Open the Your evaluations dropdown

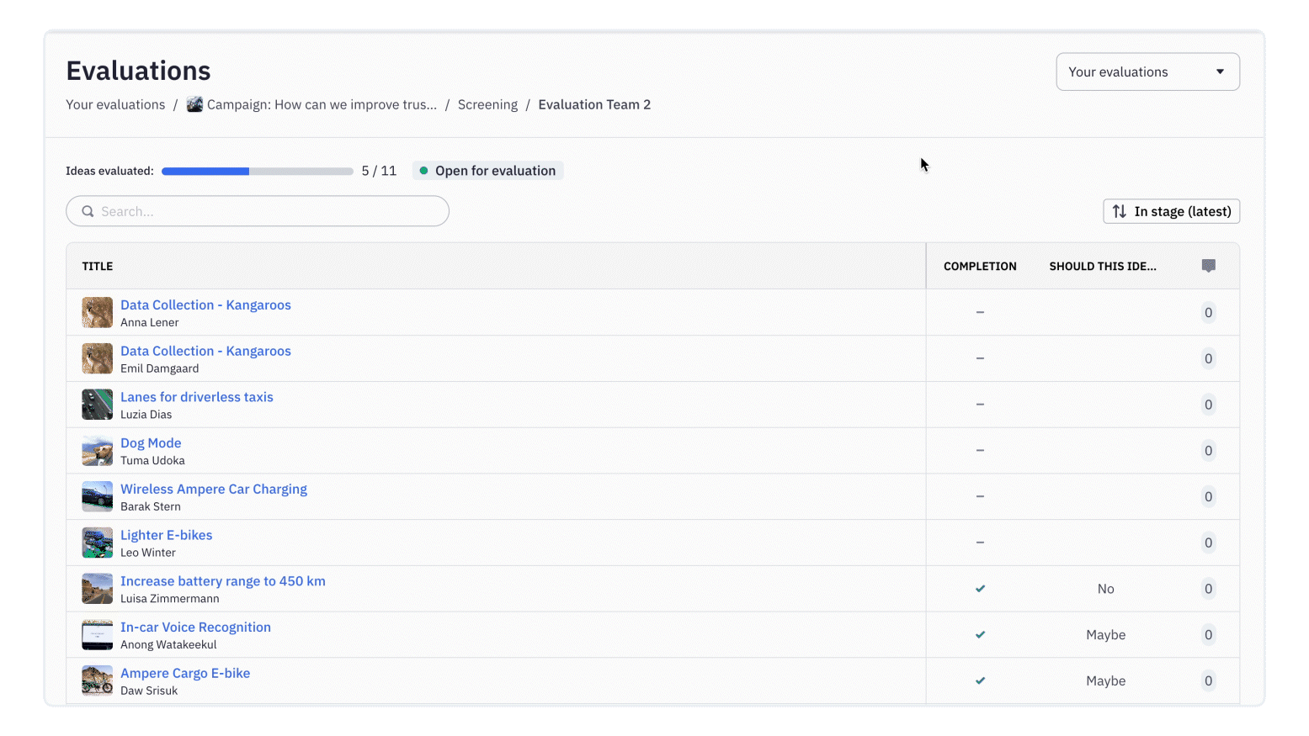click(1147, 71)
